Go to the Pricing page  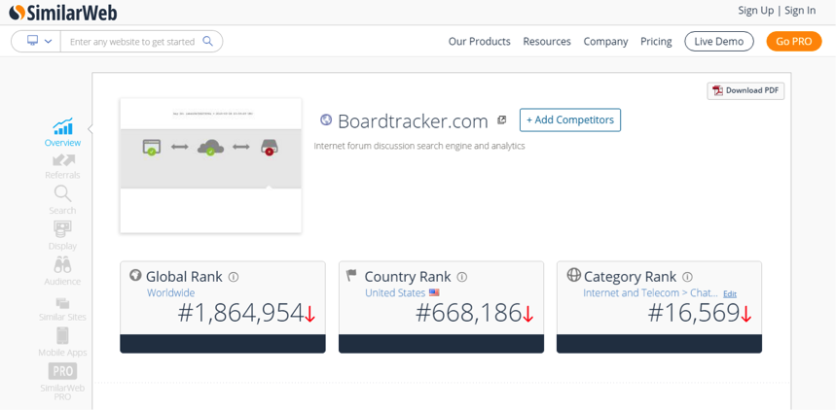(656, 42)
